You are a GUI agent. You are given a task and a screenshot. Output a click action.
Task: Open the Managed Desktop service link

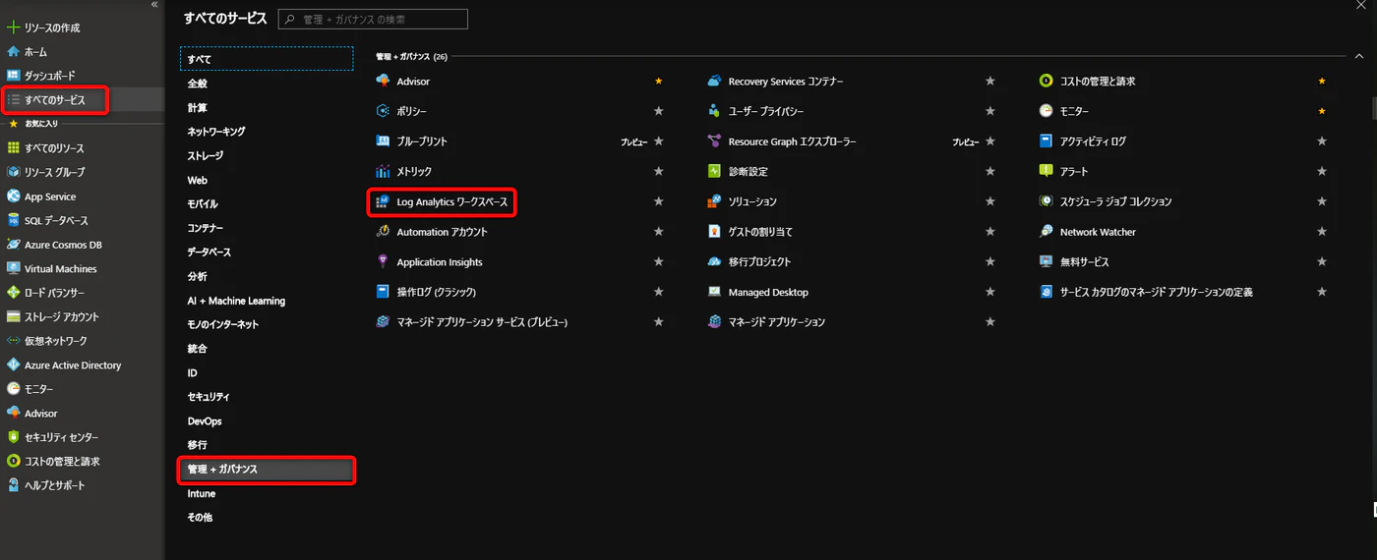tap(768, 293)
